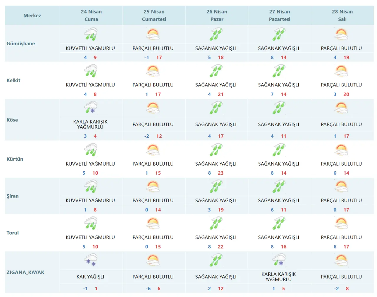The width and height of the screenshot is (377, 297).
Task: Click Kelkit's partly cloudy icon for 25 Nisan
Action: pos(153,71)
